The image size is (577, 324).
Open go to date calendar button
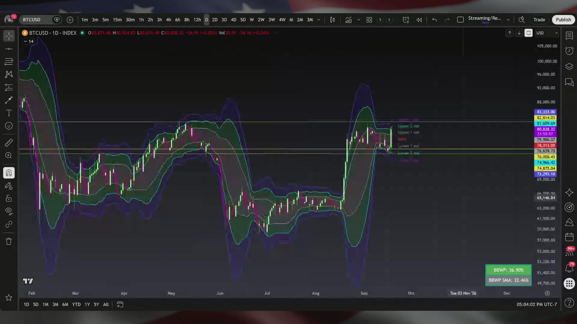coord(120,304)
